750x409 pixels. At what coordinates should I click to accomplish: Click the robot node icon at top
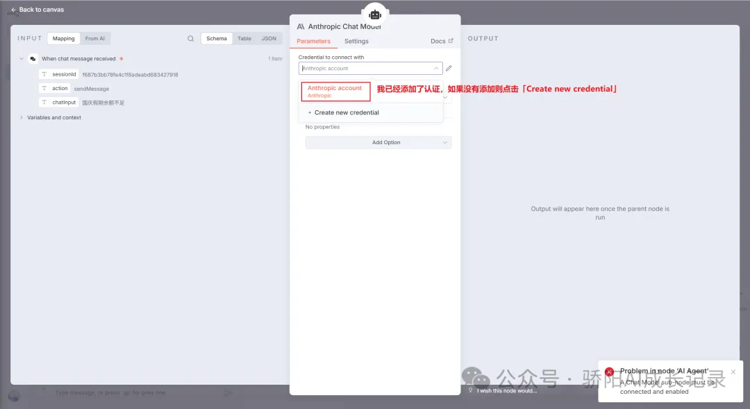[375, 15]
